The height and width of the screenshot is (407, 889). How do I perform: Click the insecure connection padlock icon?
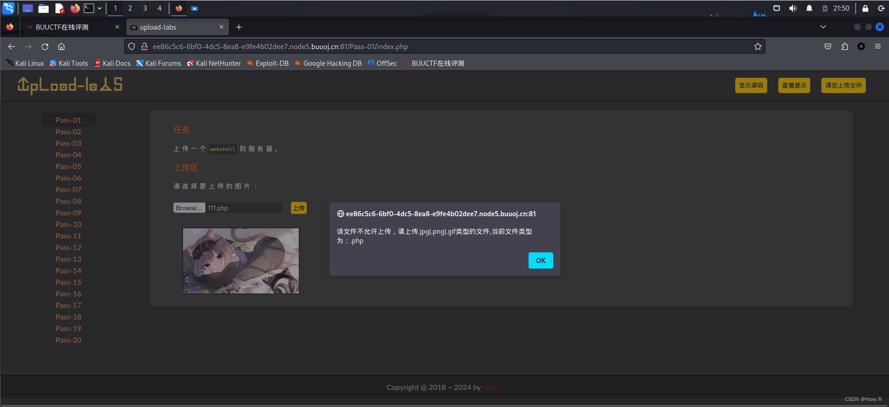144,46
